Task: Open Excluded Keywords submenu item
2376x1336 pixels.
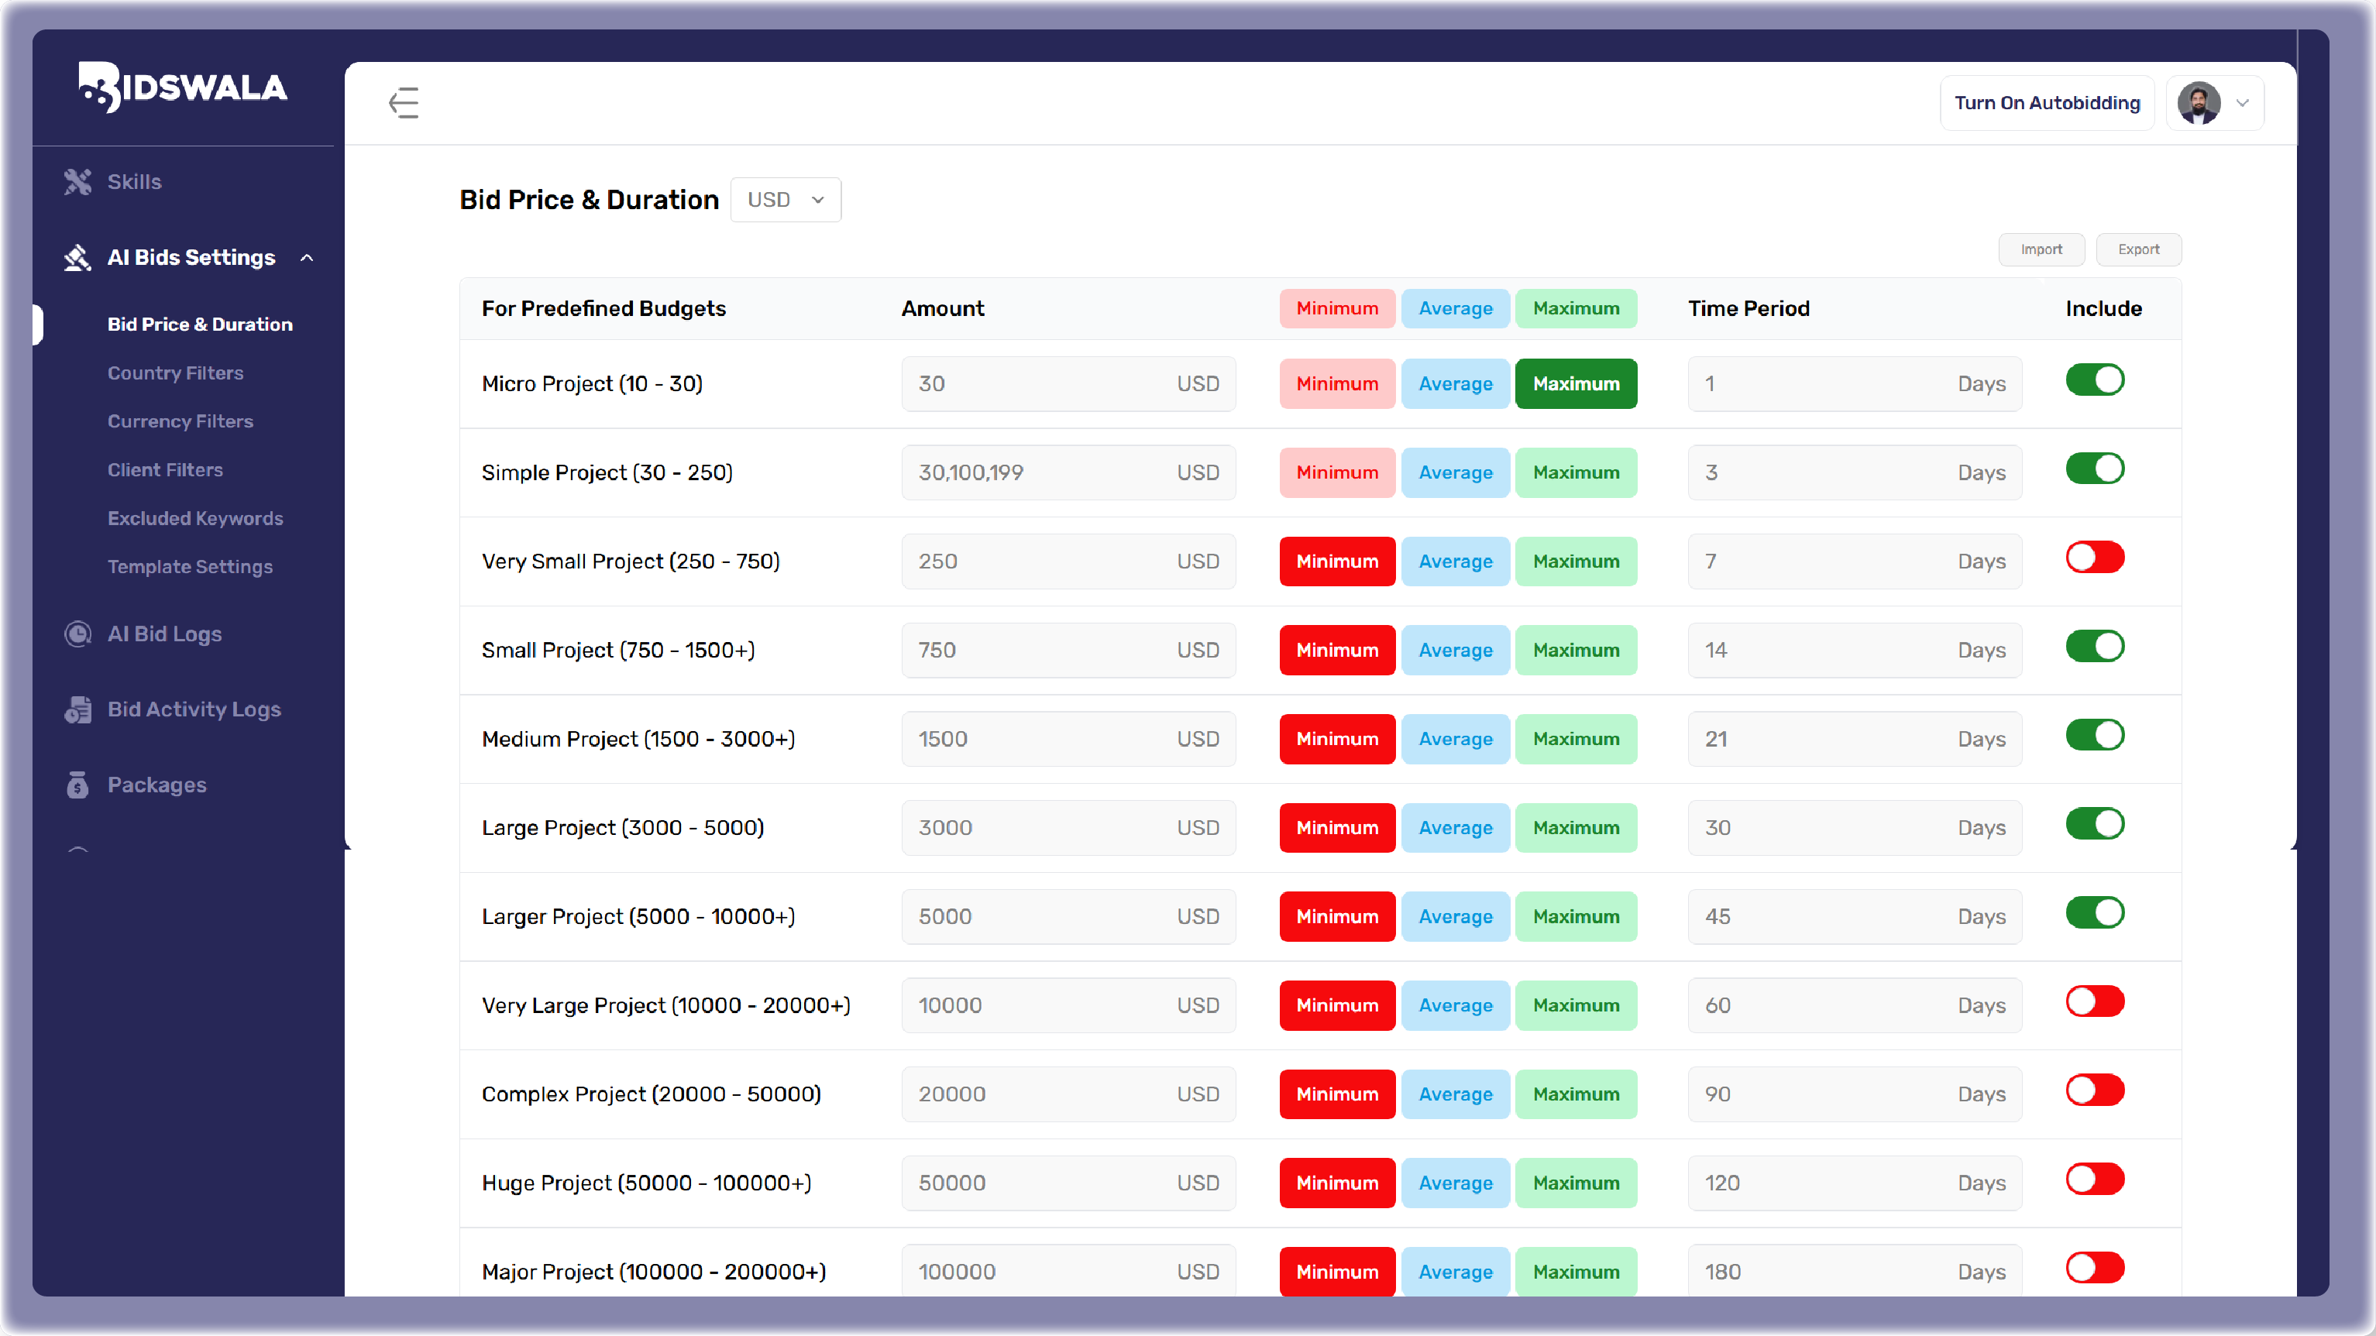Action: (x=194, y=518)
